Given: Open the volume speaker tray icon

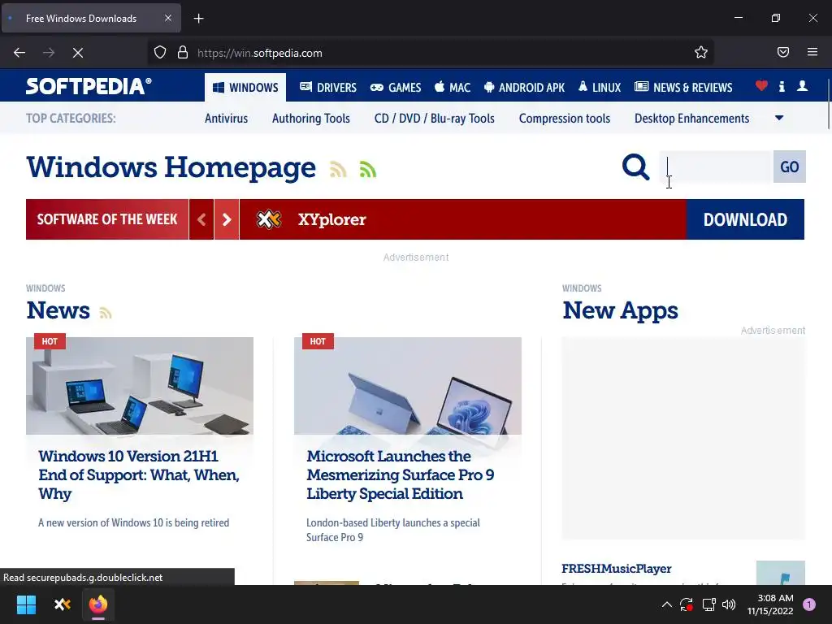Looking at the screenshot, I should (729, 604).
